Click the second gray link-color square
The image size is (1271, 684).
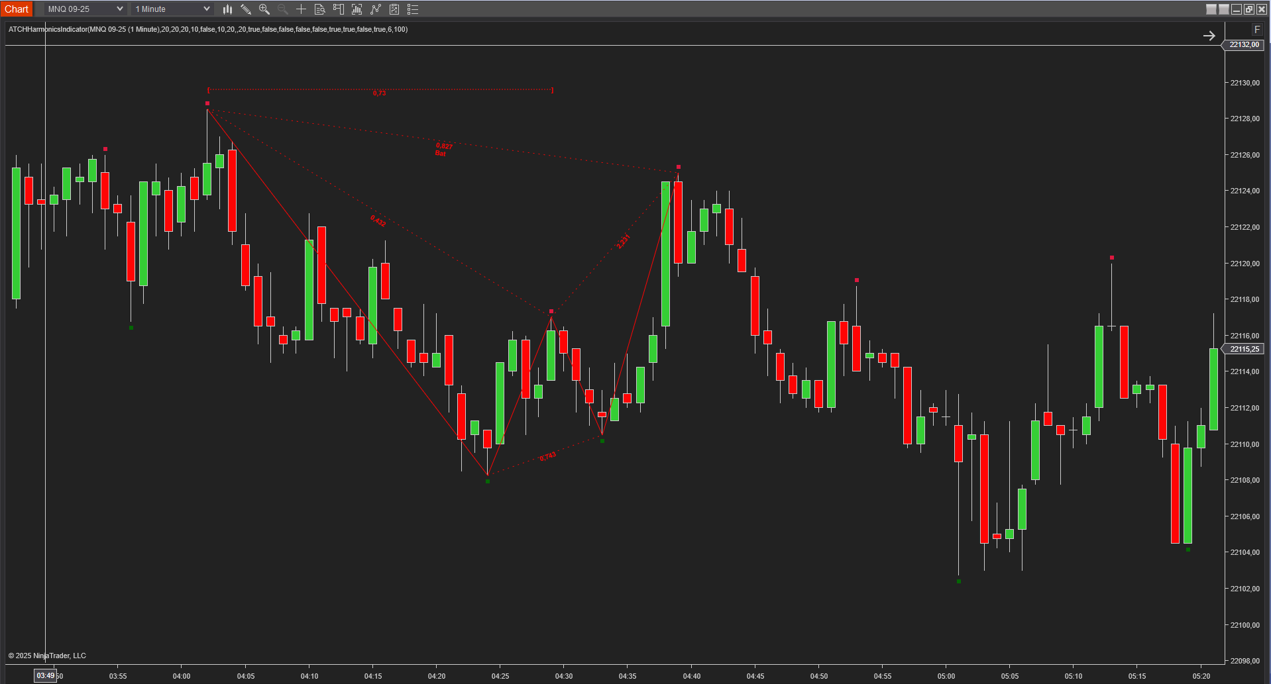pyautogui.click(x=1223, y=9)
